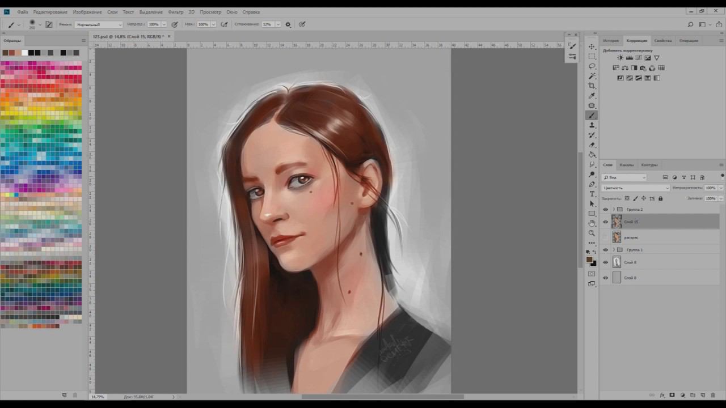The height and width of the screenshot is (408, 726).
Task: Select the Paint Bucket tool
Action: (592, 155)
